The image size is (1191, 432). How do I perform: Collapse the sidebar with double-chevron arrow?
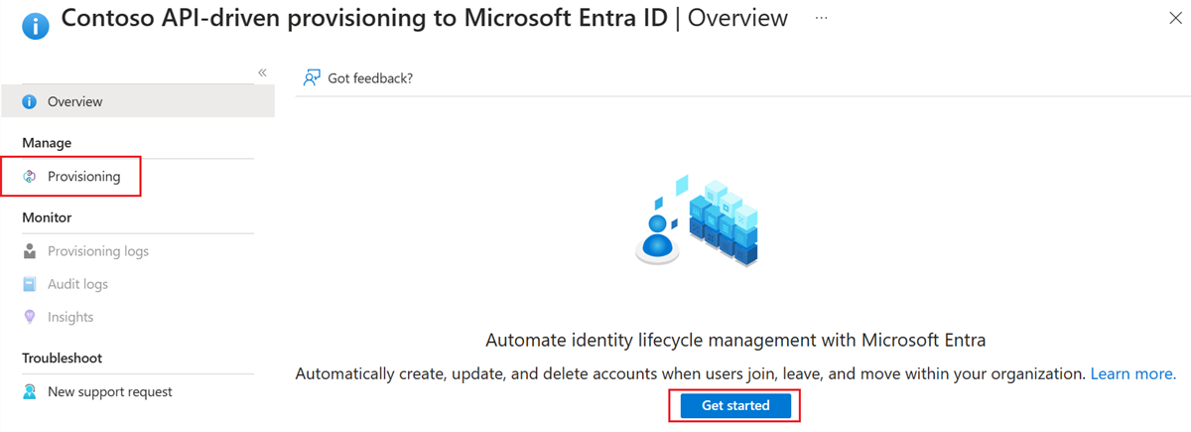[x=263, y=72]
